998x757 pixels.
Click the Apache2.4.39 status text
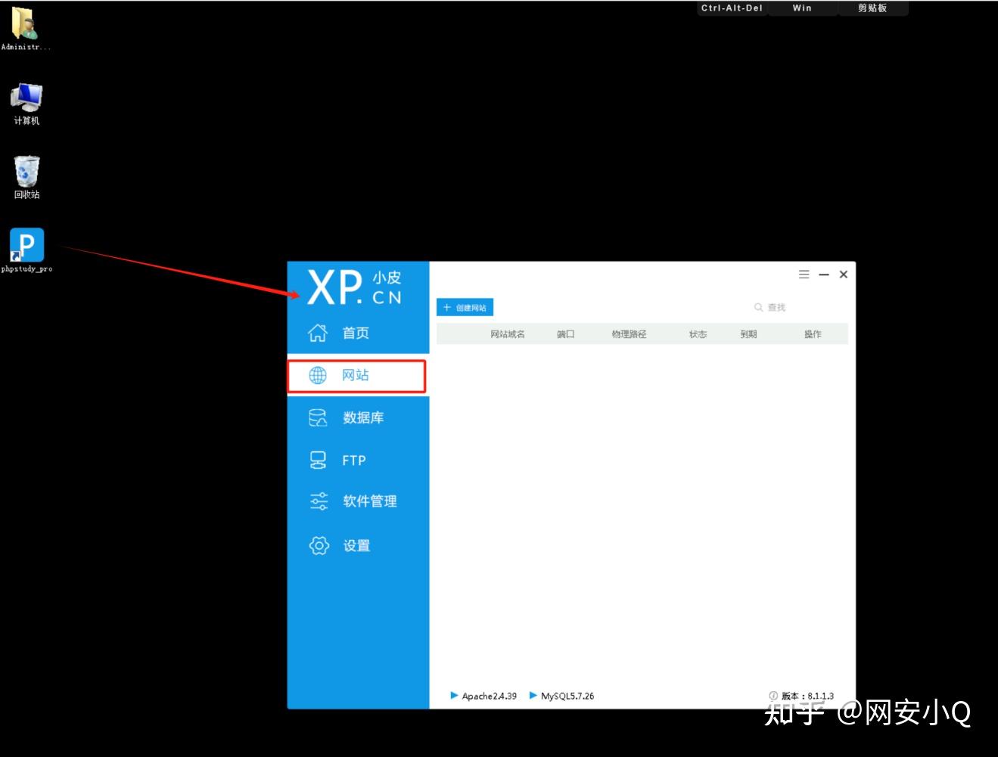click(490, 696)
